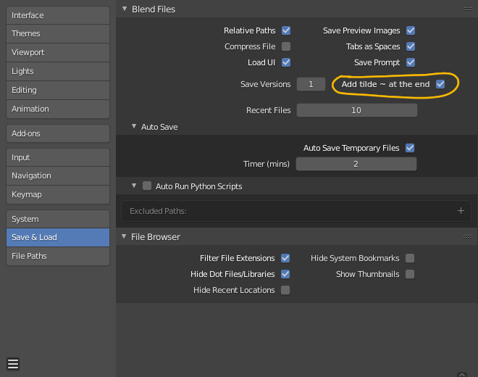Viewport: 478px width, 377px height.
Task: Disable Auto Save Temporary Files
Action: [410, 148]
